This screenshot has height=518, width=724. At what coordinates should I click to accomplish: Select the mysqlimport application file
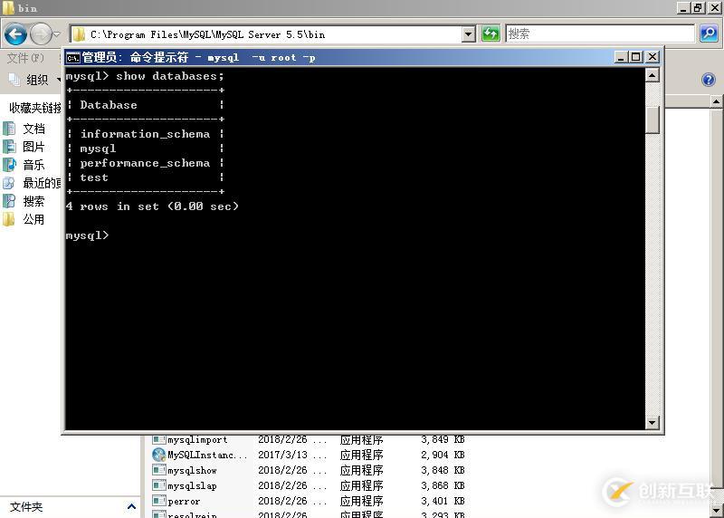196,440
